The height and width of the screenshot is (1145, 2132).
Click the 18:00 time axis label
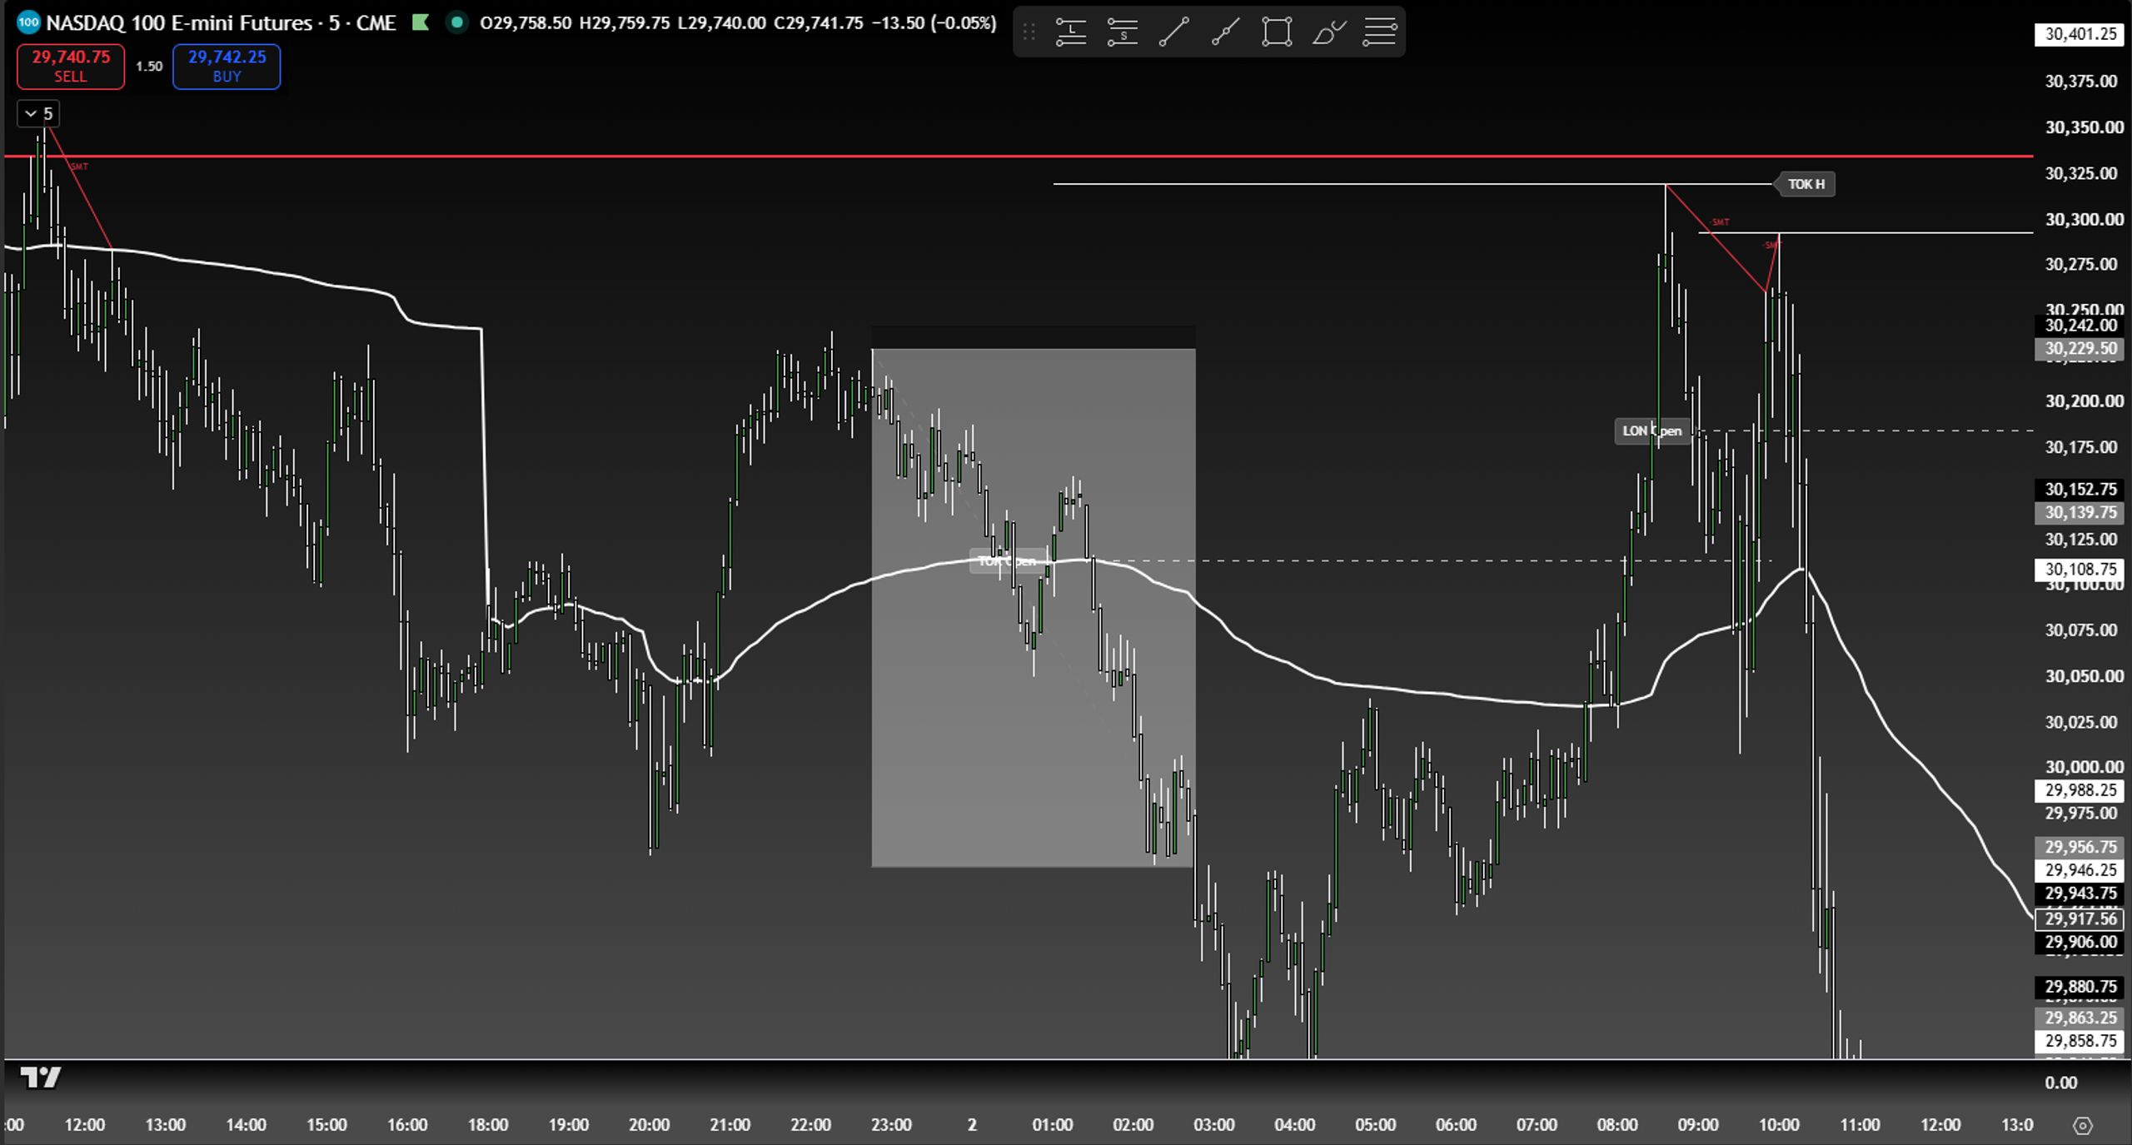click(488, 1125)
